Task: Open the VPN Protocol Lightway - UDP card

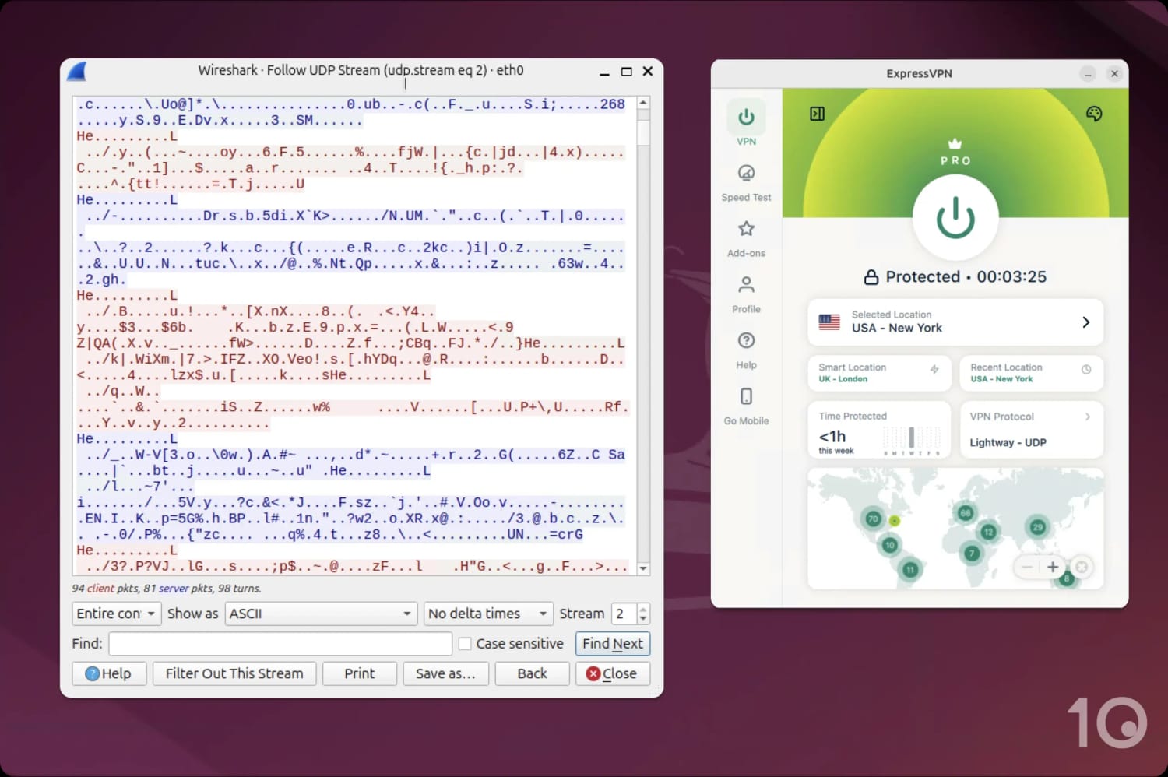Action: coord(1032,429)
